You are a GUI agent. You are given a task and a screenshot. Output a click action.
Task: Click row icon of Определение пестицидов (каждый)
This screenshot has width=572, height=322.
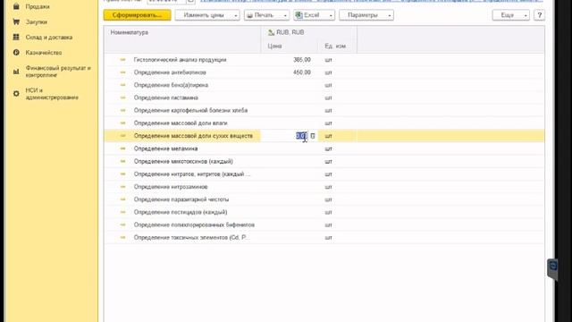(x=123, y=212)
